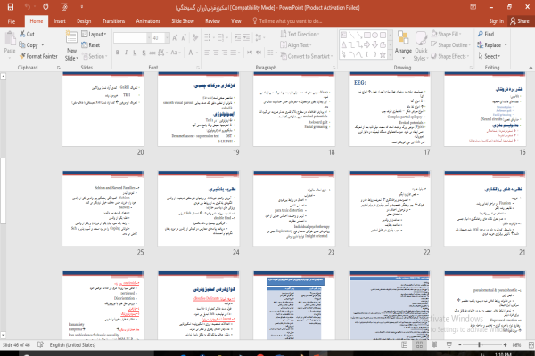Screen dimensions: 535x356
Task: Click the Paste clipboard icon
Action: 10,42
